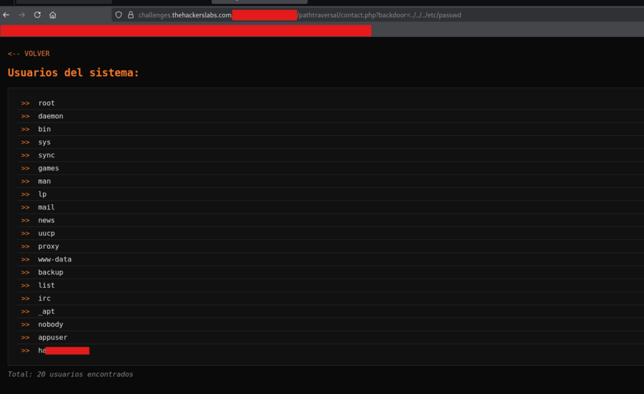Click the 'games' user row
This screenshot has width=644, height=394.
(x=48, y=168)
